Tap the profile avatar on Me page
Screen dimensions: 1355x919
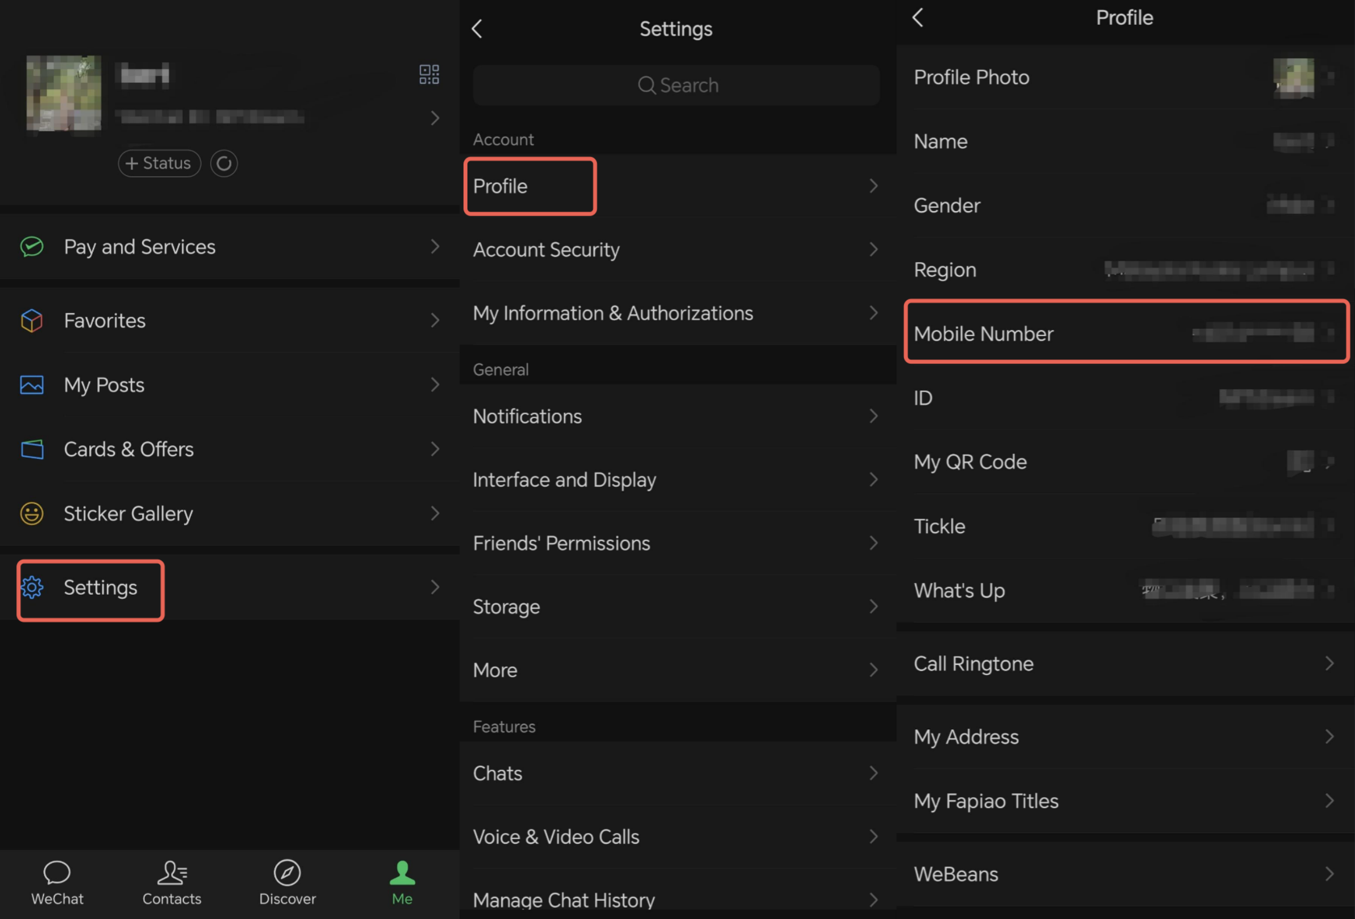(64, 93)
